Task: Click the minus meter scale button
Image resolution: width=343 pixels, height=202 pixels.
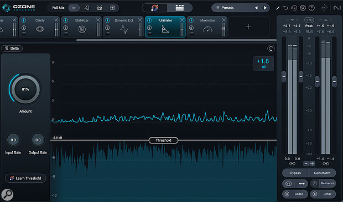Action: click(306, 163)
